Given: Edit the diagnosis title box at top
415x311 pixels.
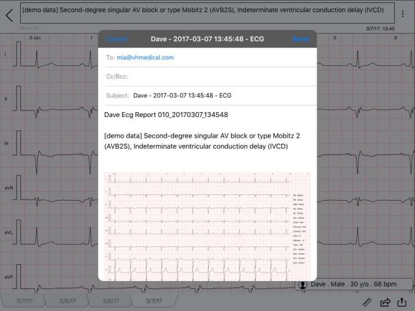Looking at the screenshot, I should click(208, 13).
